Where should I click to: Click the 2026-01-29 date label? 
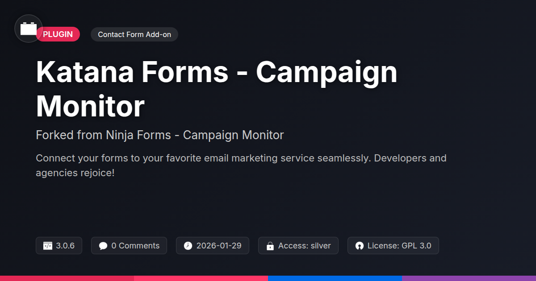click(219, 246)
